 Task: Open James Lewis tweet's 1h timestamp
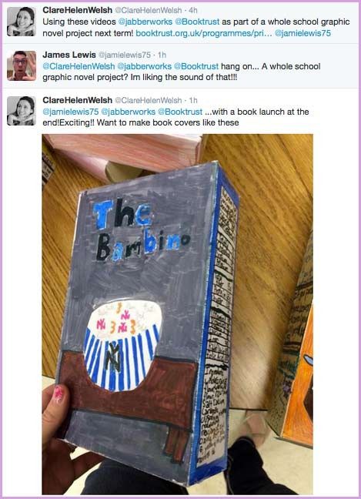162,55
